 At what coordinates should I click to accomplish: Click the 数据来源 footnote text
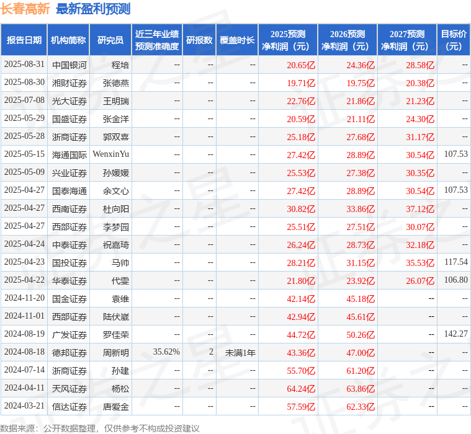[x=99, y=428]
